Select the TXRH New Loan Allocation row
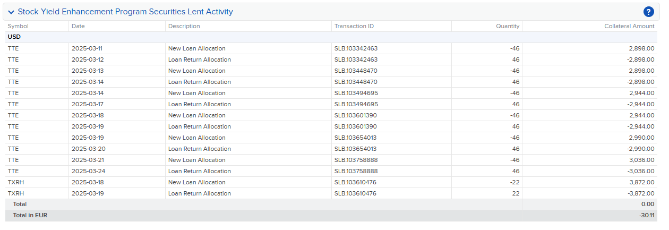The height and width of the screenshot is (230, 669). [x=331, y=182]
